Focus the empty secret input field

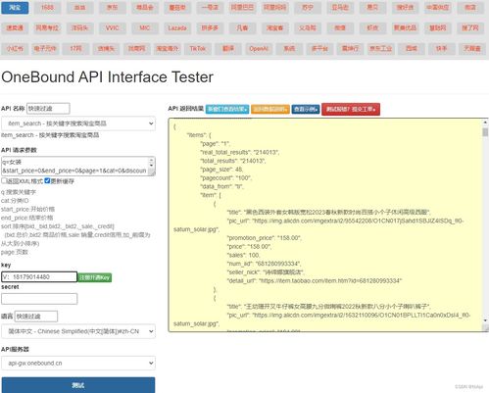[39, 299]
